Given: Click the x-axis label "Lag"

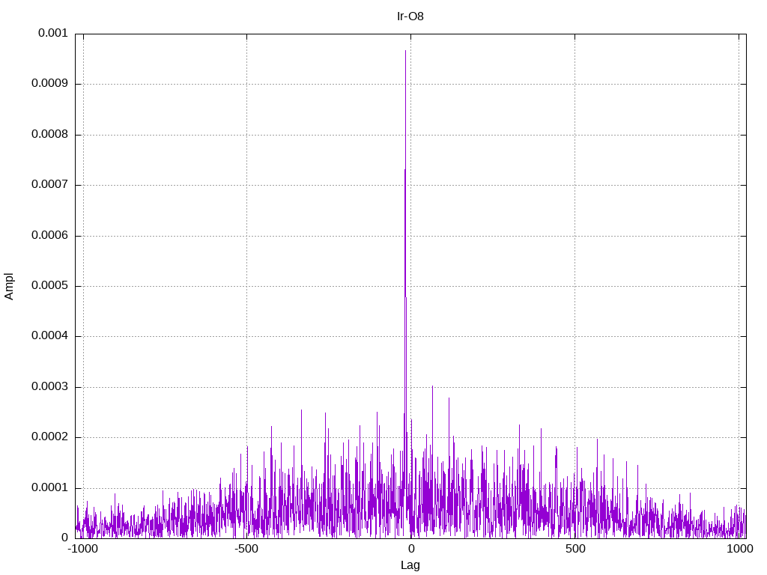Looking at the screenshot, I should [410, 565].
